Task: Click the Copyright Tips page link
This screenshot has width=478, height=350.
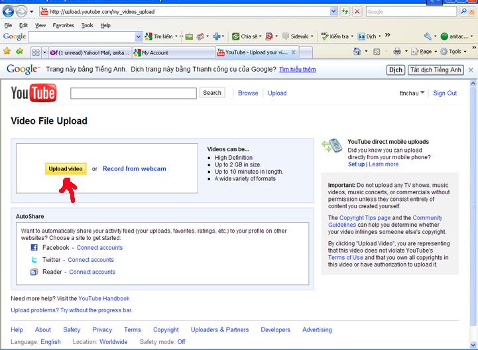Action: click(365, 217)
